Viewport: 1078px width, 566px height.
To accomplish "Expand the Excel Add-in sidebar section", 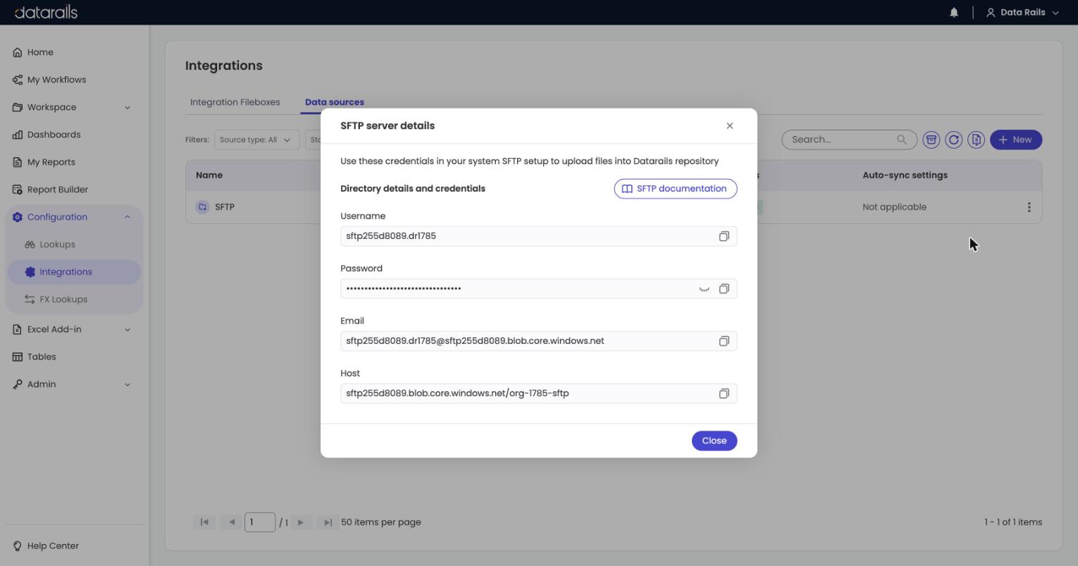I will coord(72,329).
